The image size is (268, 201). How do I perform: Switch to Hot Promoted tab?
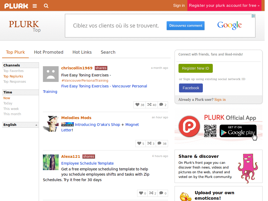tap(49, 52)
